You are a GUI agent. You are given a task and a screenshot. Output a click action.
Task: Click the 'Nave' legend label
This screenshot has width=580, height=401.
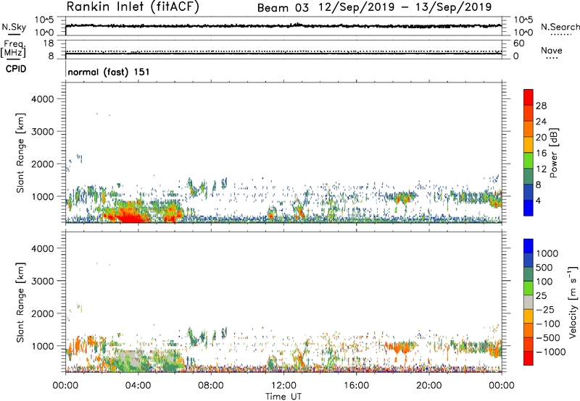[x=552, y=50]
